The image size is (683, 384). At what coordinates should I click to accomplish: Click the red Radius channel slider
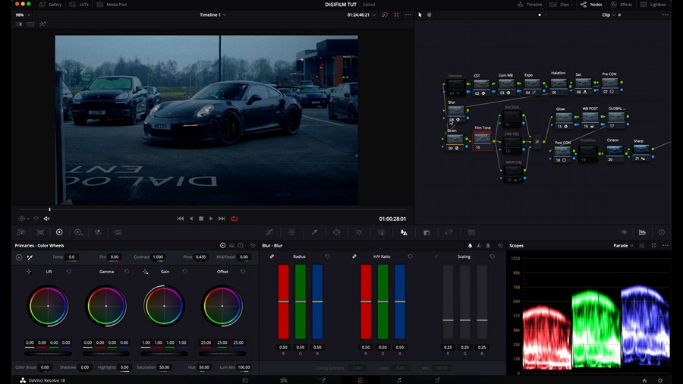click(x=284, y=301)
